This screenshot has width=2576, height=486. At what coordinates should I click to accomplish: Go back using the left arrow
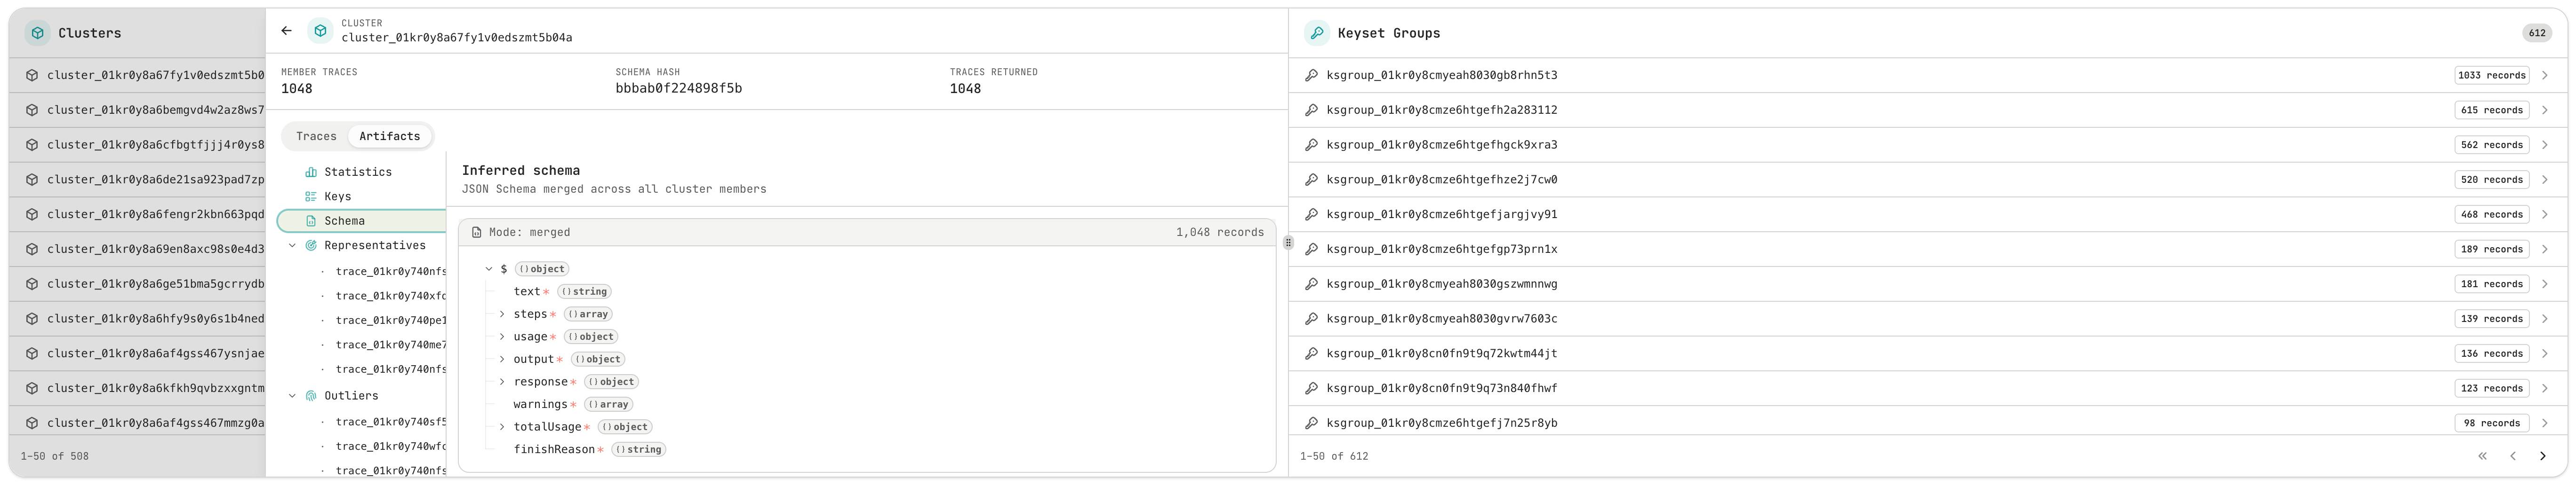(286, 31)
